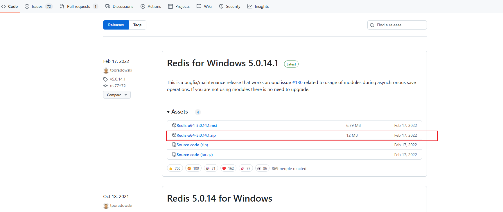Open Redis 5.0.14 for Windows release title
The height and width of the screenshot is (212, 503).
click(220, 198)
